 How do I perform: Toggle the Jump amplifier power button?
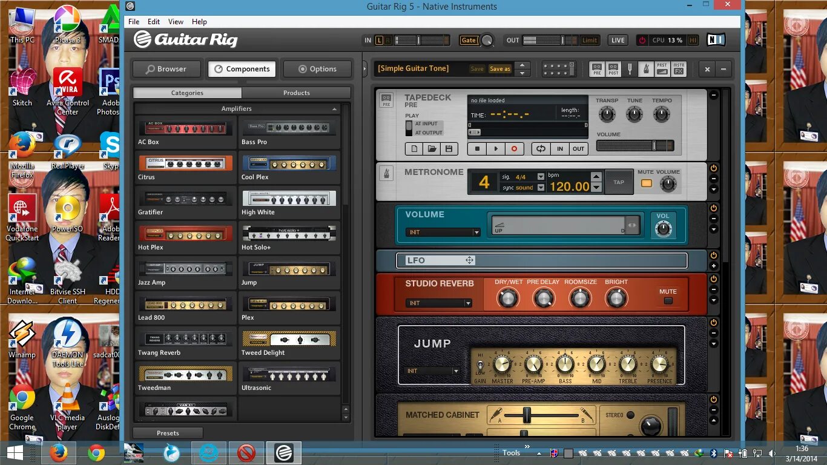[713, 323]
